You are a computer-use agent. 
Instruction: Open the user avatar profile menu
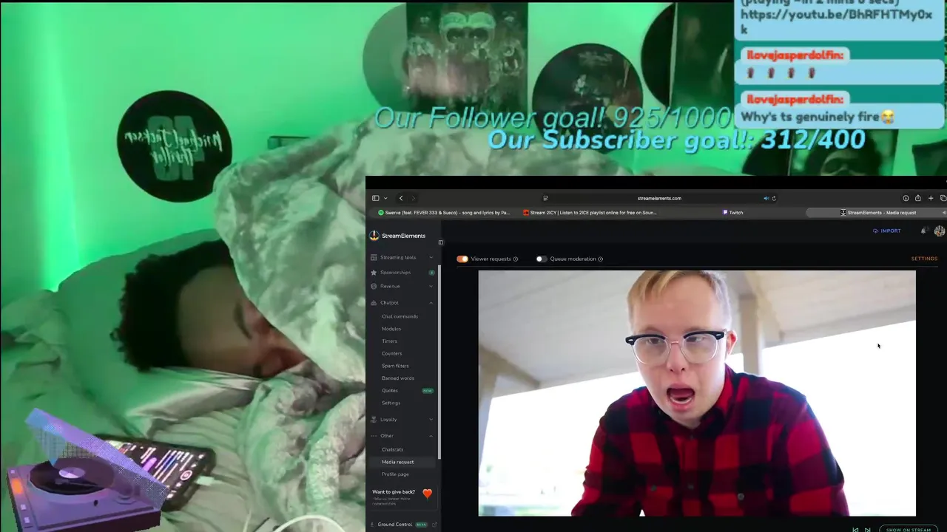pos(940,231)
